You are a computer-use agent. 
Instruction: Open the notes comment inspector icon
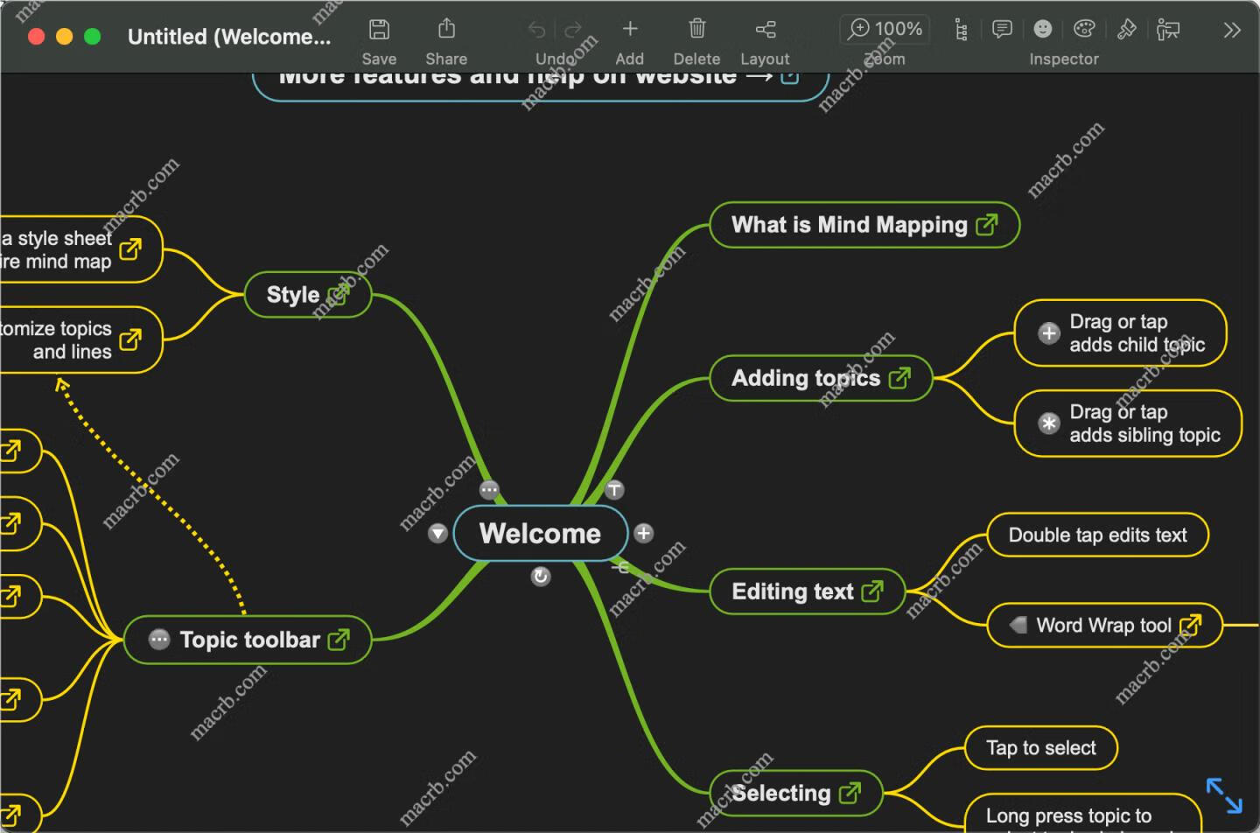1002,29
